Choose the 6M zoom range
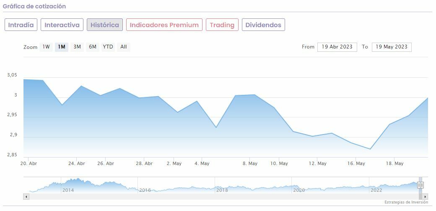 pos(92,47)
